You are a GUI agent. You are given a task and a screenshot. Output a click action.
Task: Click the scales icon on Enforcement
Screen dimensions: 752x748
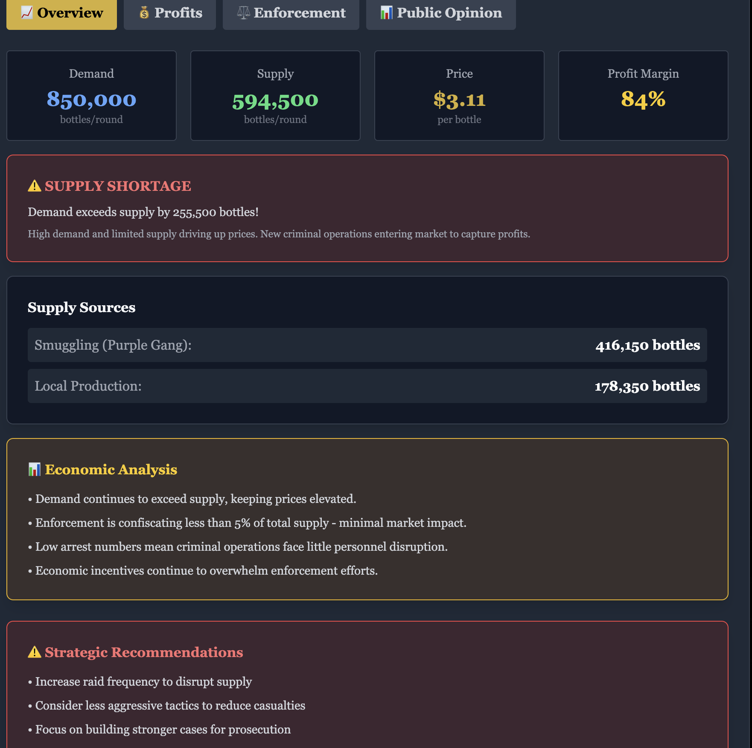[243, 13]
